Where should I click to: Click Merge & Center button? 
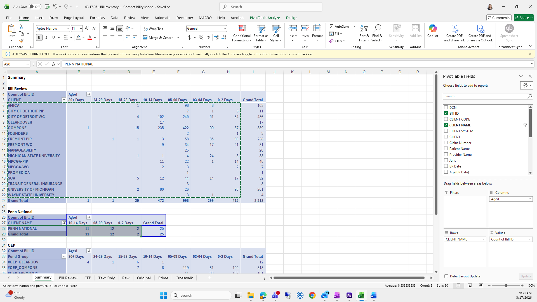pos(158,37)
